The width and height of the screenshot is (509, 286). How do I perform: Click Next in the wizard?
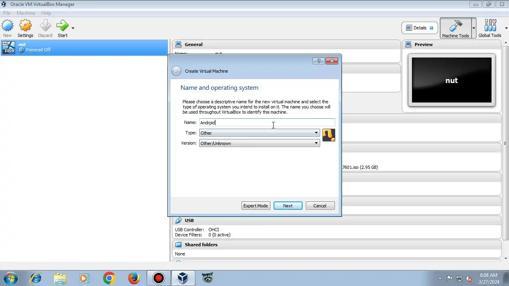click(x=288, y=206)
